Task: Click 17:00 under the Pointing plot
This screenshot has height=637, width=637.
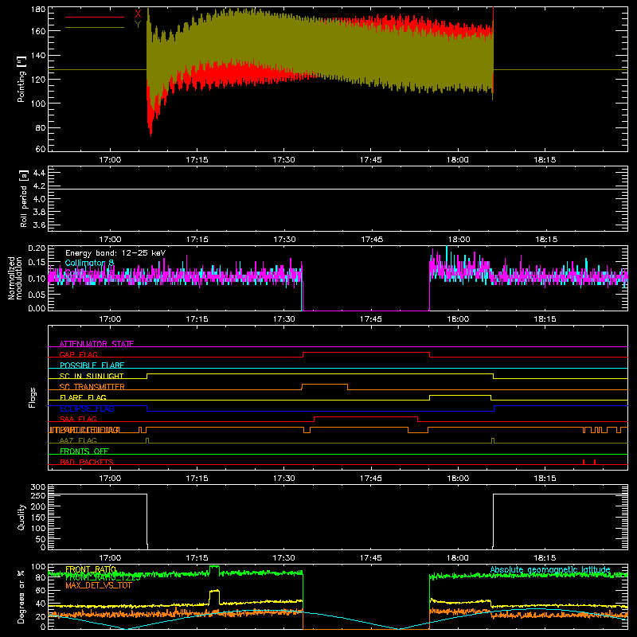Action: tap(110, 160)
